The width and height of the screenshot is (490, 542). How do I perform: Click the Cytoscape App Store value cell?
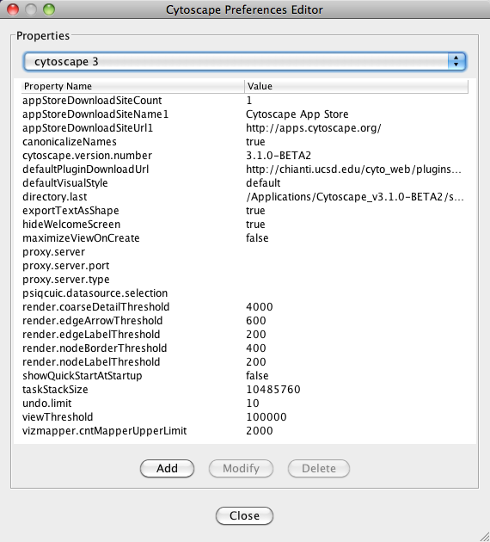click(297, 114)
